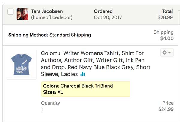Expand the dropdown arrow beside the gear
The image size is (180, 122).
169,53
